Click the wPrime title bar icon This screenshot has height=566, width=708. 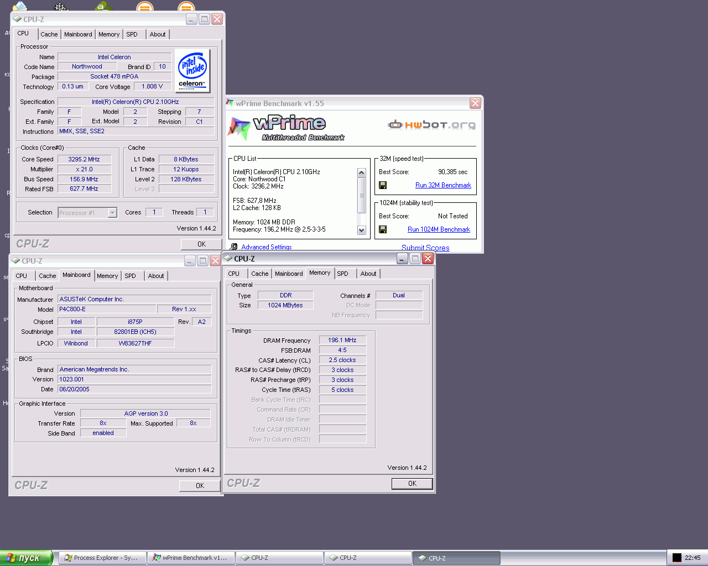[230, 103]
